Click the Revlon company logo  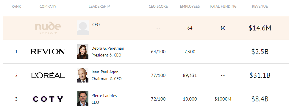[48, 51]
